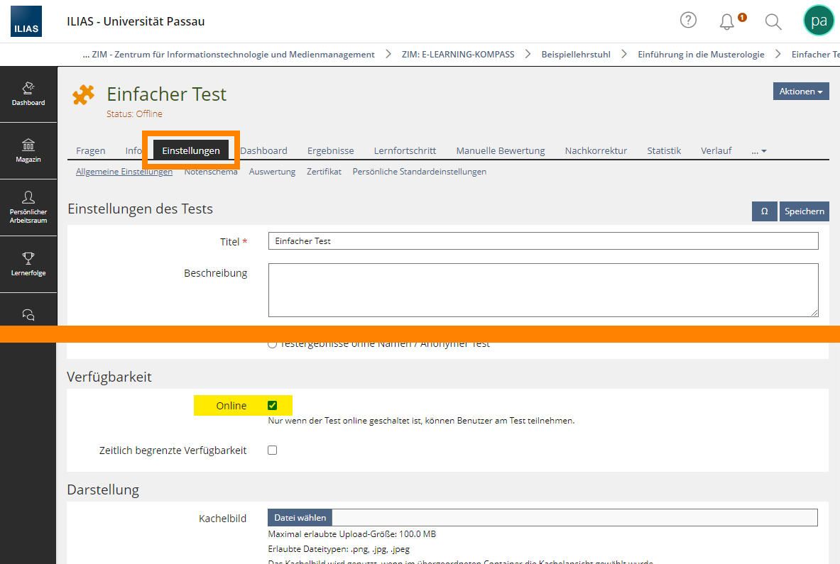
Task: Click into the Beschreibung text area
Action: 543,290
